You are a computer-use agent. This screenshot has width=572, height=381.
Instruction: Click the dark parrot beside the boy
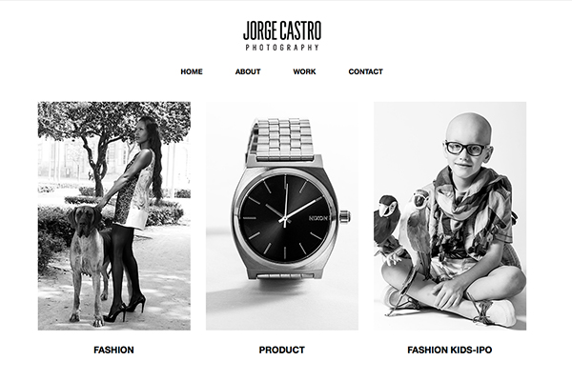point(385,222)
